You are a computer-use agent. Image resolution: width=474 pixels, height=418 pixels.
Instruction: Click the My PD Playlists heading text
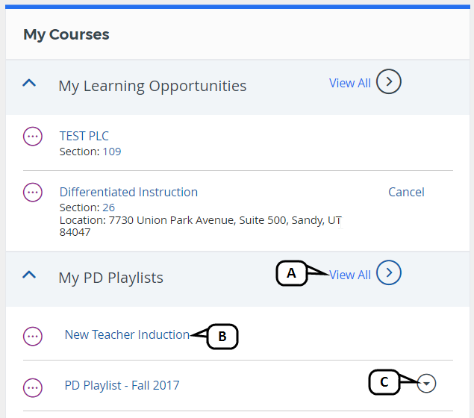(x=110, y=278)
